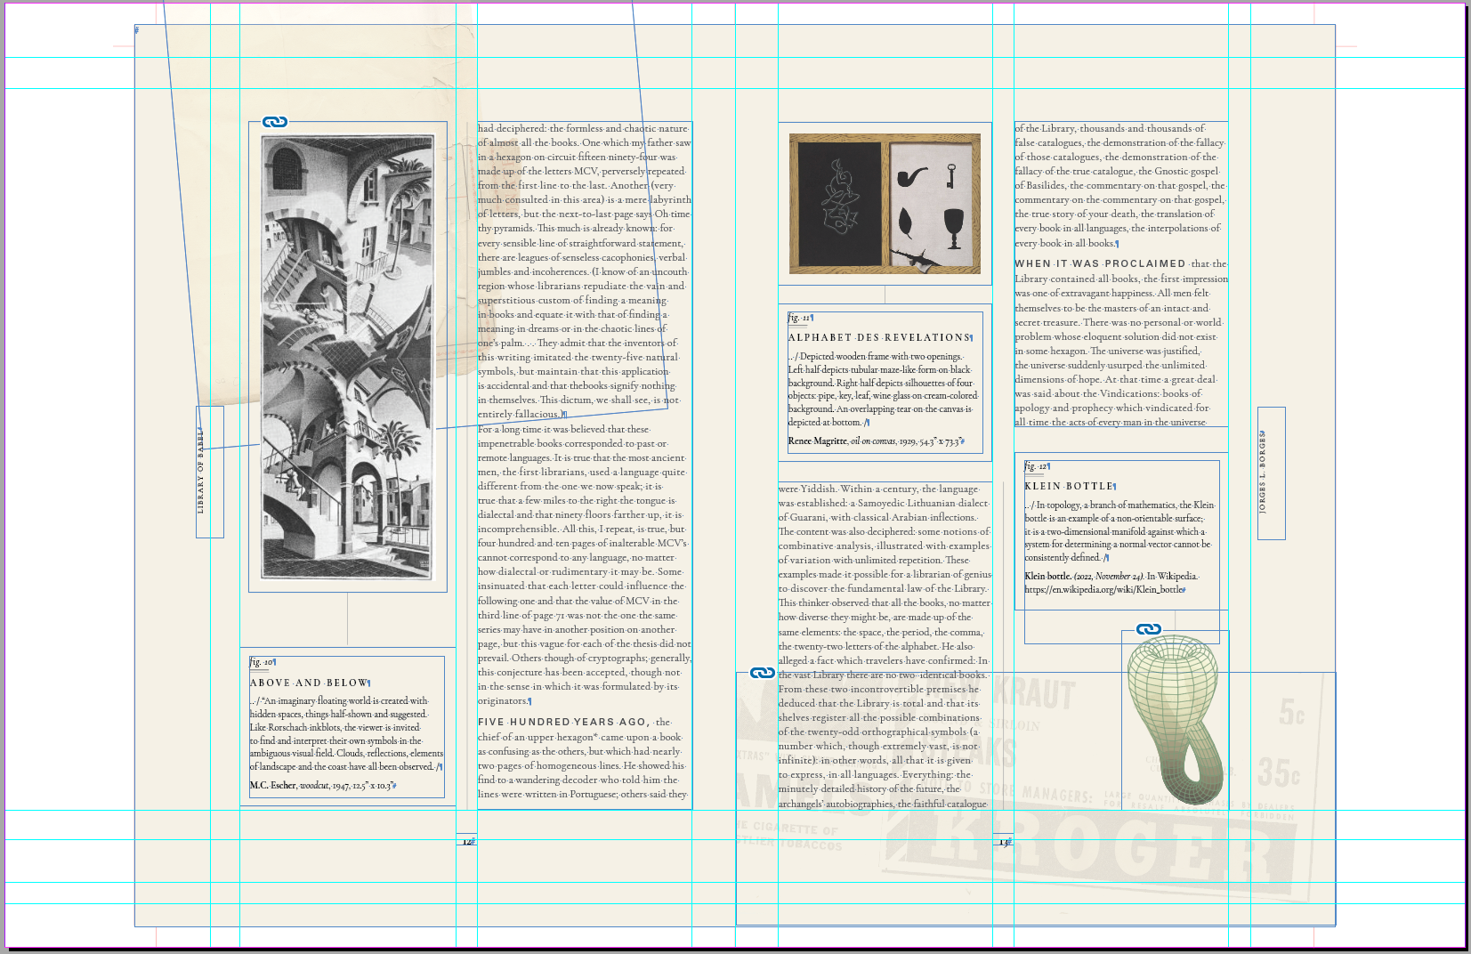The image size is (1471, 954).
Task: Click the link badge on the Kroger background image
Action: tap(763, 673)
